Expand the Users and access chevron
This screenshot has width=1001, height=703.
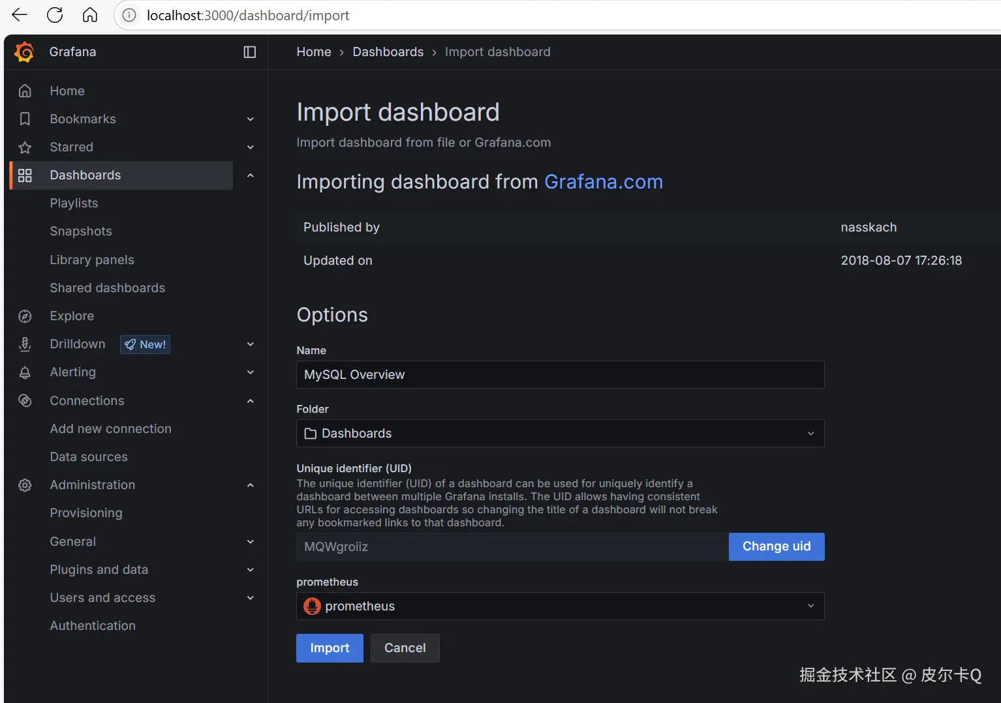250,598
